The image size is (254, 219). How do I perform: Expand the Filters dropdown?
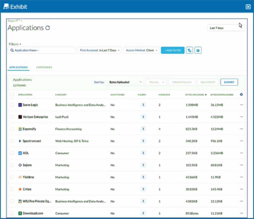click(x=15, y=44)
